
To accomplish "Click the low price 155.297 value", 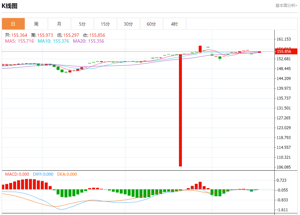I will (71, 35).
